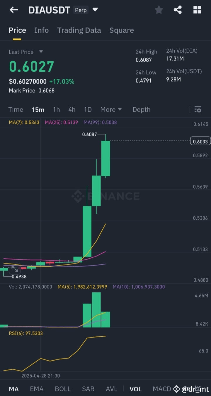This screenshot has height=396, width=211.
Task: Open the markets grid icon
Action: pos(197,10)
